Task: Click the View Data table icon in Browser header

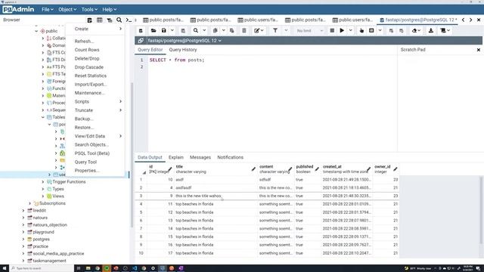Action: [x=99, y=20]
